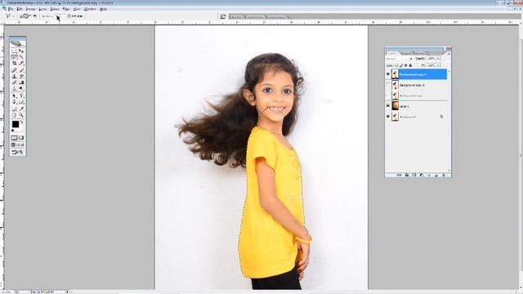This screenshot has height=294, width=523.
Task: Click the add layer style icon
Action: pyautogui.click(x=407, y=175)
